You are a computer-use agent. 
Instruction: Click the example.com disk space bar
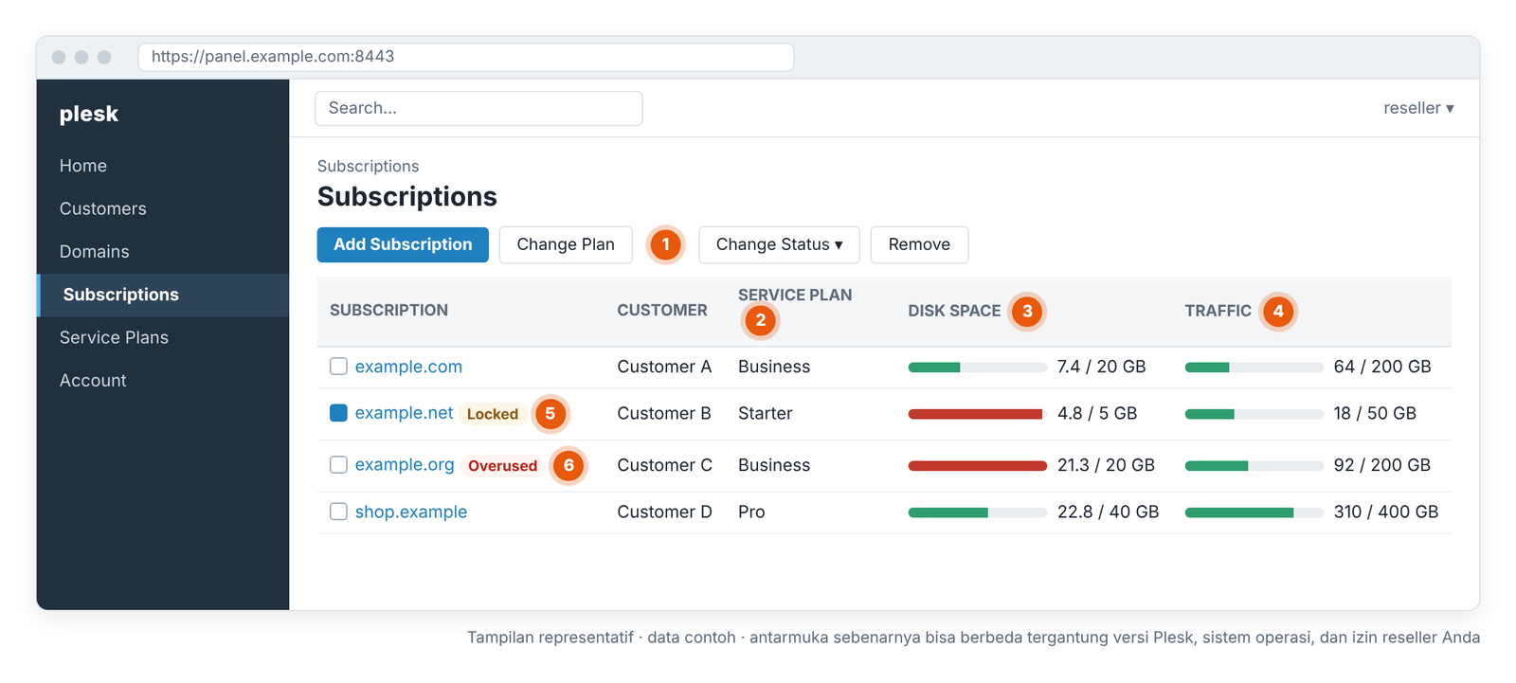(x=977, y=368)
